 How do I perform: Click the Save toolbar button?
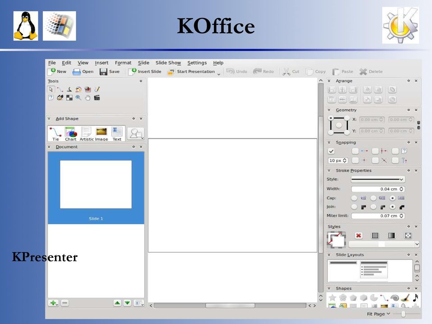(109, 72)
